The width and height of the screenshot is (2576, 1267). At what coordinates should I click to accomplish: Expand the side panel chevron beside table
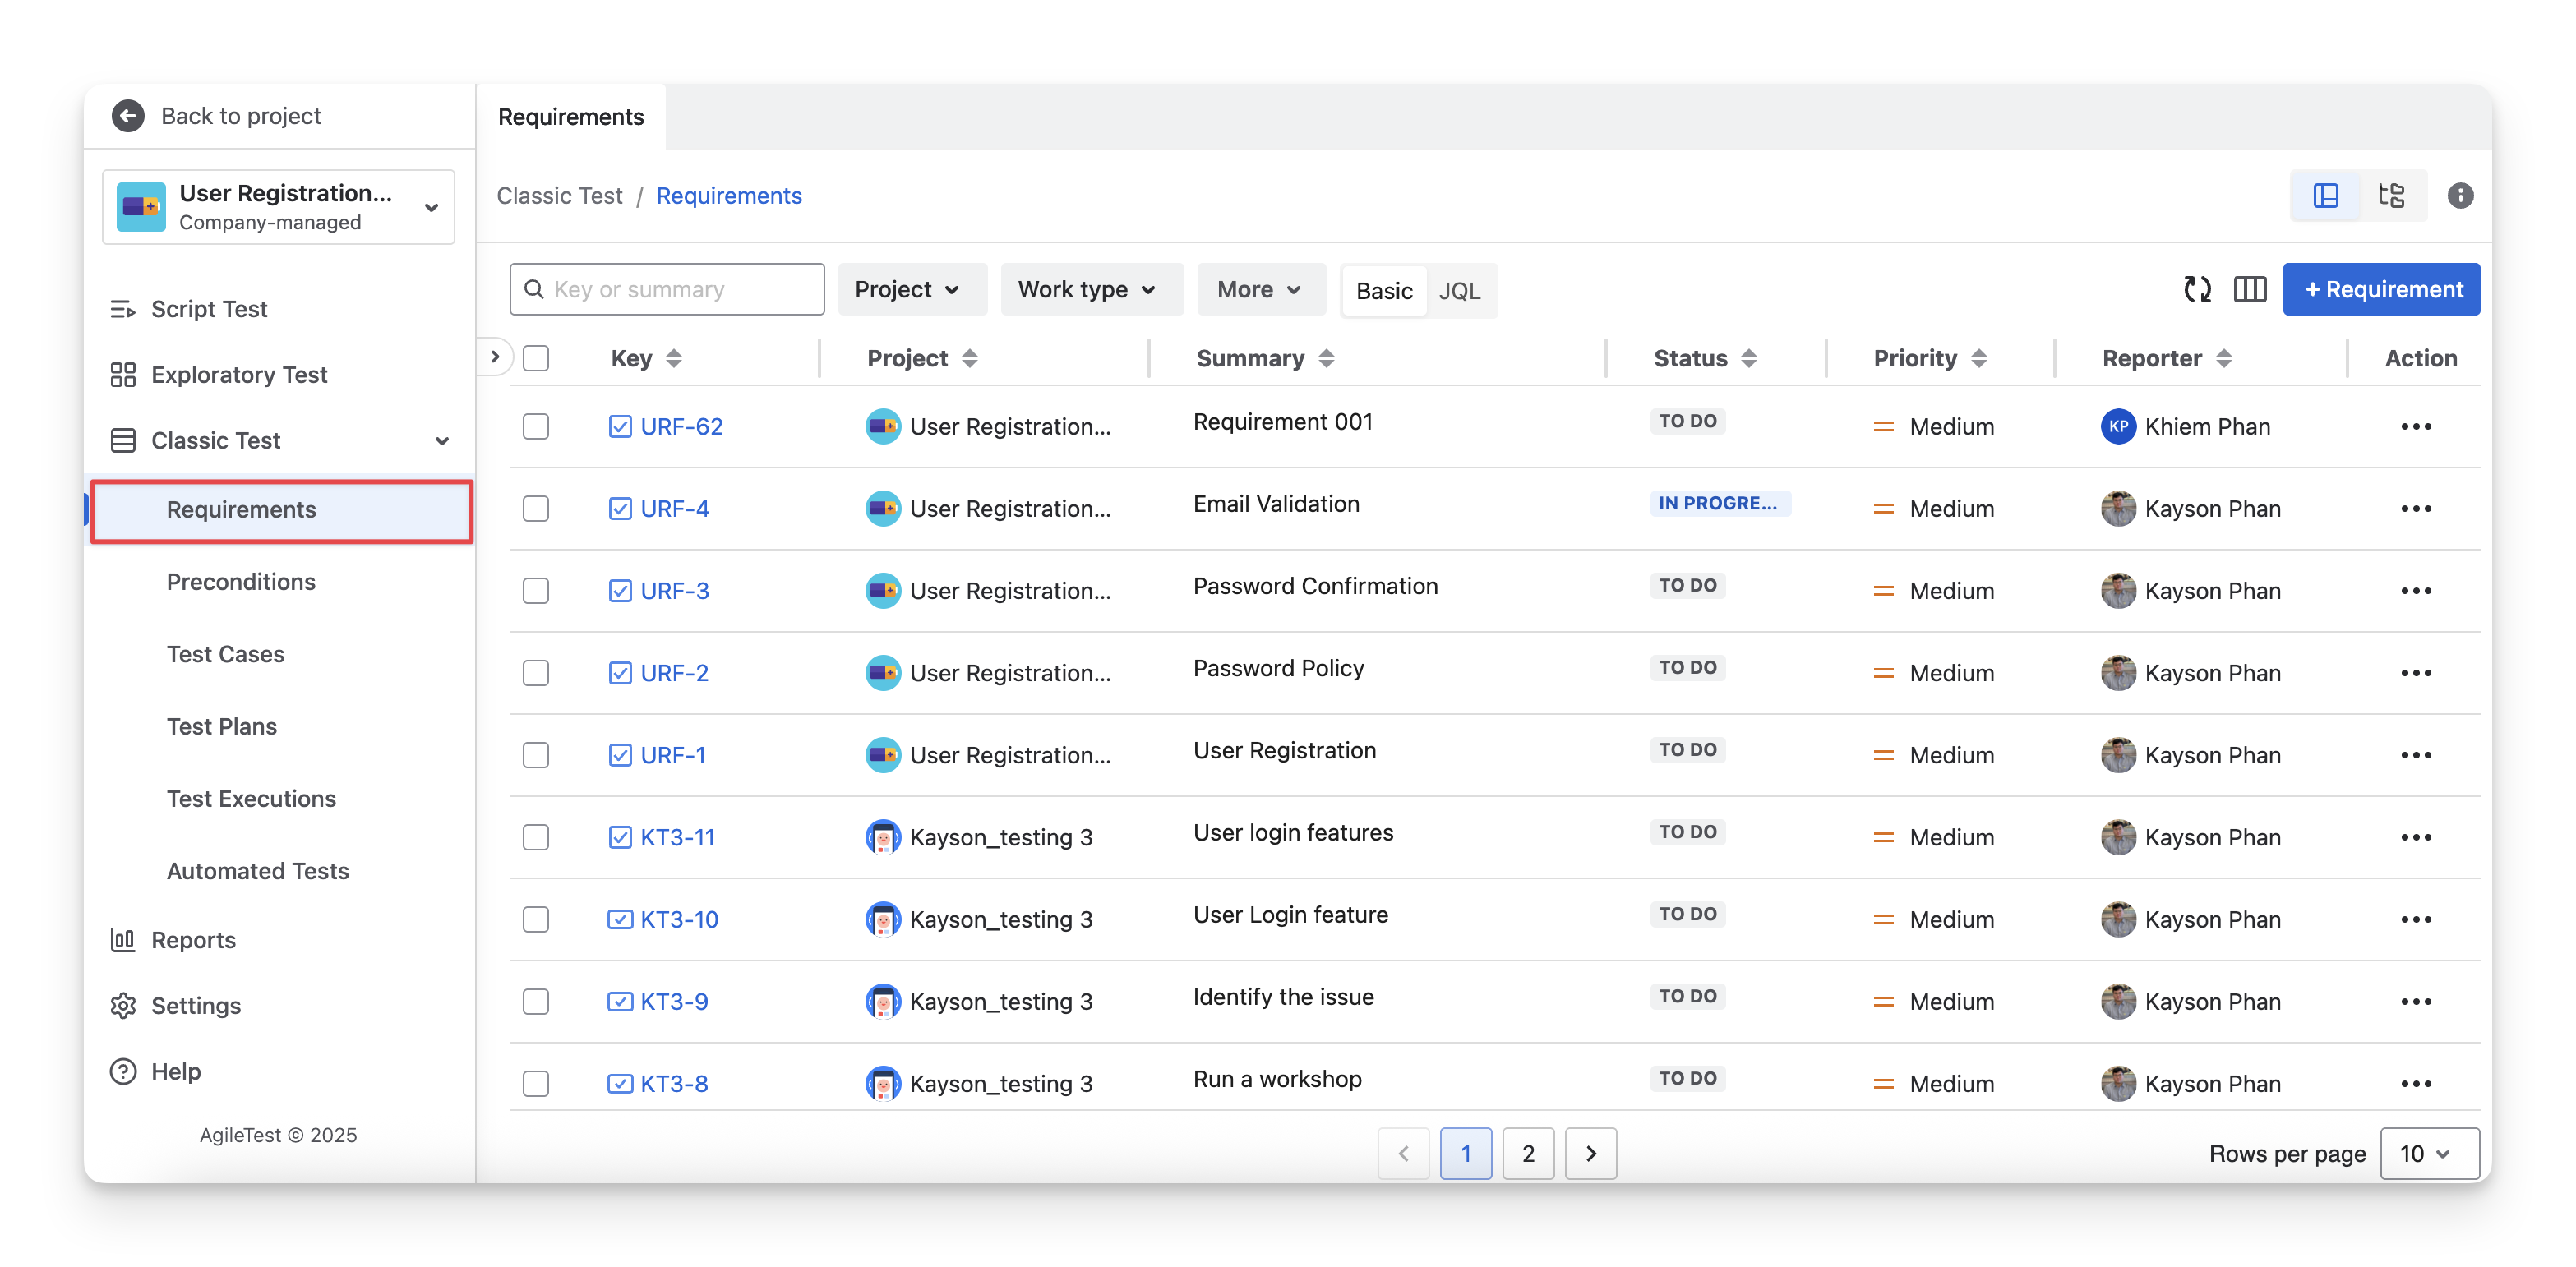point(495,357)
